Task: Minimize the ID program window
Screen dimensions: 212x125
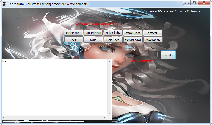Action: coord(187,3)
